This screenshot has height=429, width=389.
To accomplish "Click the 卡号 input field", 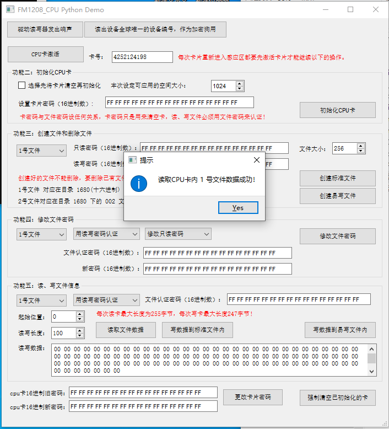I will click(142, 57).
